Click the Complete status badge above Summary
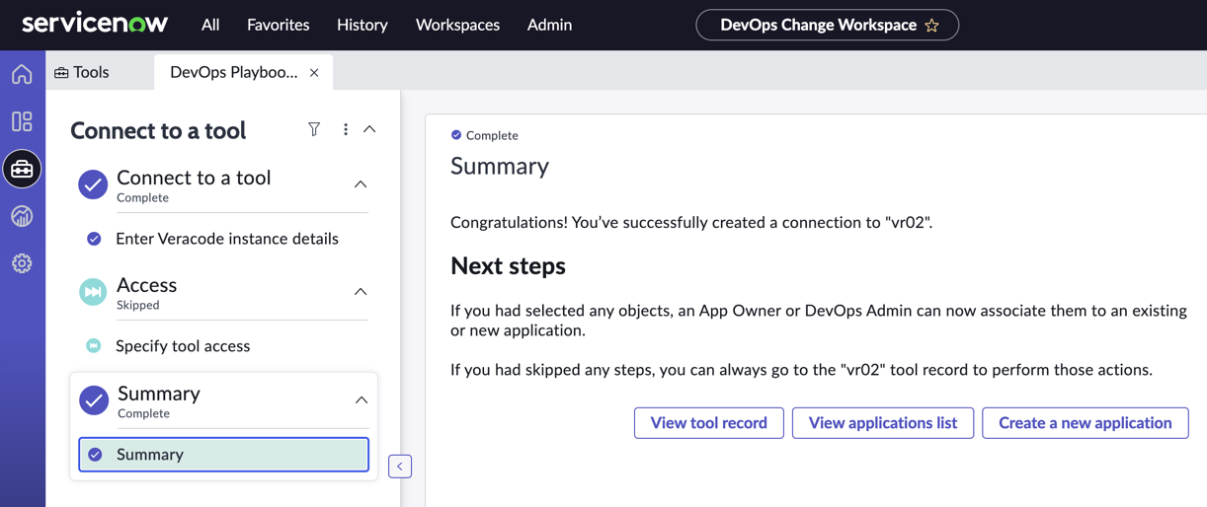1207x507 pixels. (484, 135)
